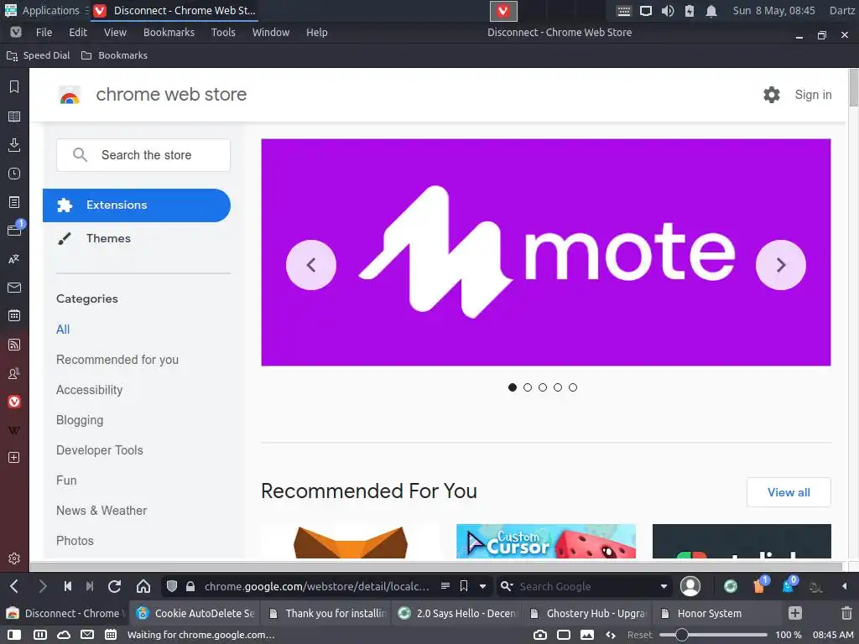Show site info via padlock icon
This screenshot has height=644, width=859.
[190, 586]
